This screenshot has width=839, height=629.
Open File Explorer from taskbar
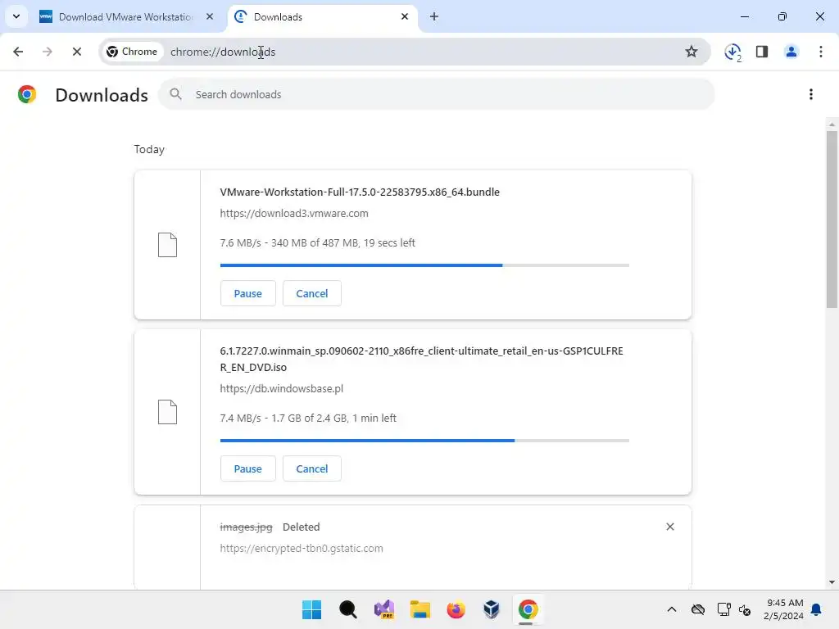pos(420,609)
